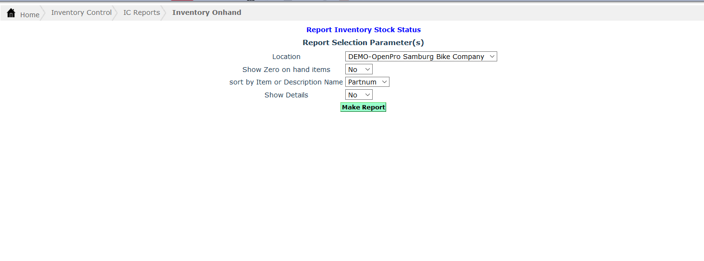704x261 pixels.
Task: Click the Show Zero on hand items label
Action: [x=286, y=70]
